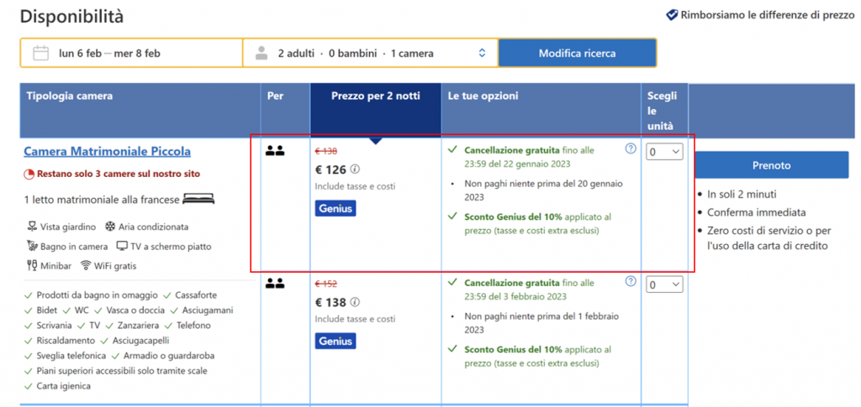Image resolution: width=861 pixels, height=407 pixels.
Task: Click the Genius badge under € 126
Action: (335, 208)
